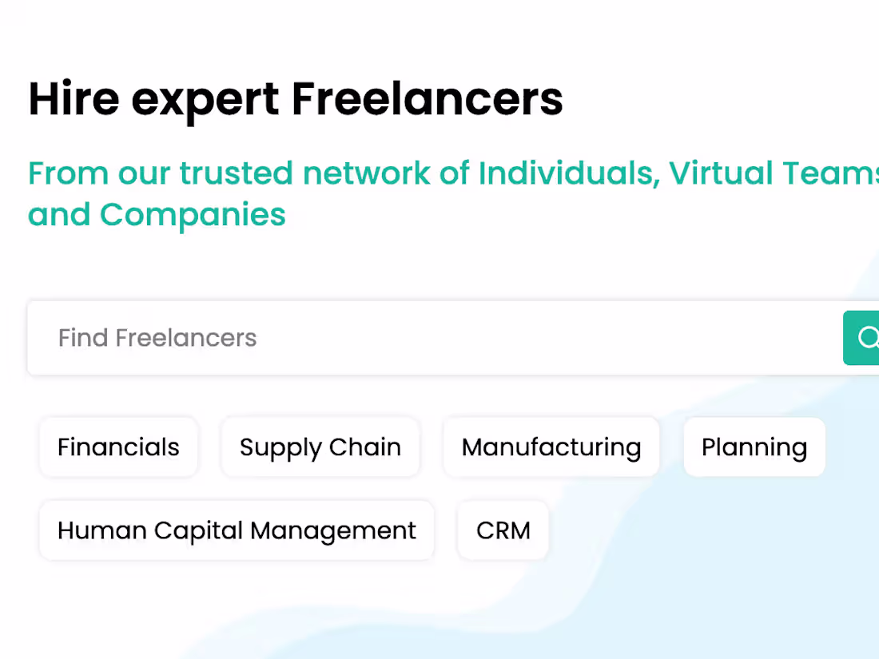Click the magnifier search icon button

pyautogui.click(x=865, y=338)
